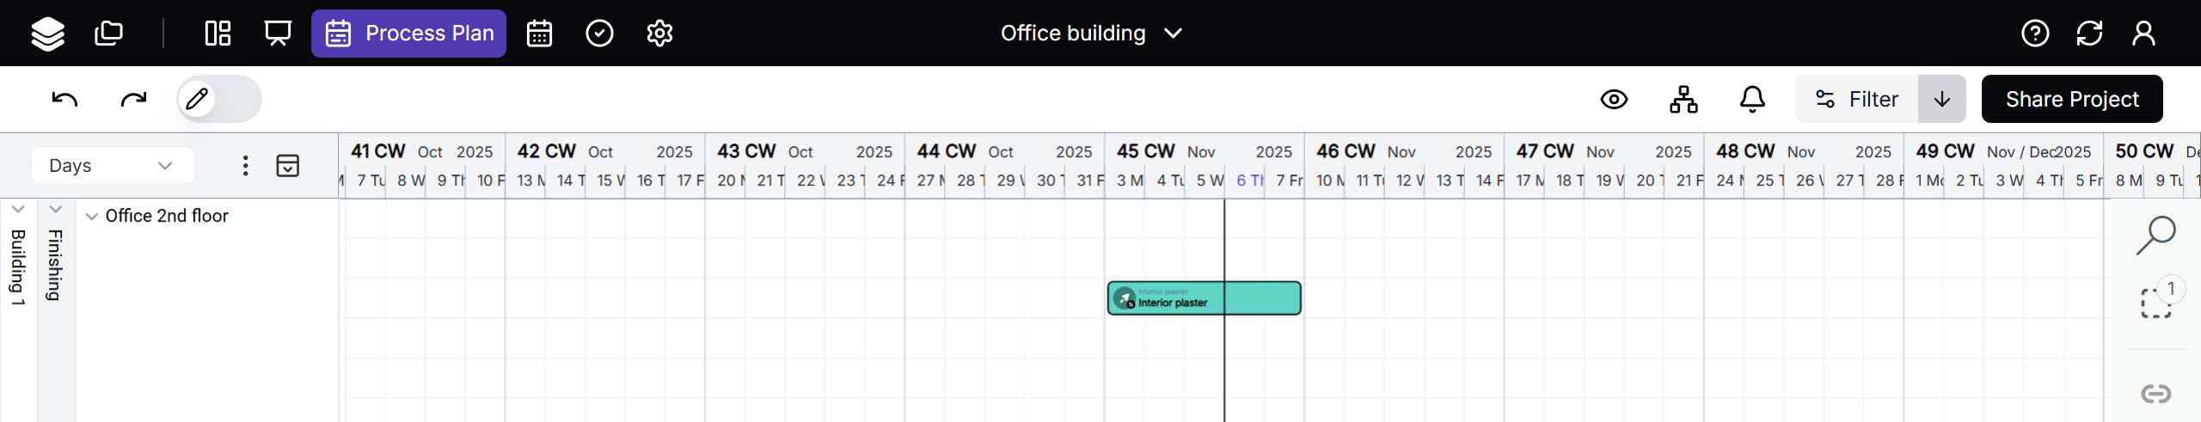Click the help question mark icon
Image resolution: width=2201 pixels, height=422 pixels.
(2035, 34)
